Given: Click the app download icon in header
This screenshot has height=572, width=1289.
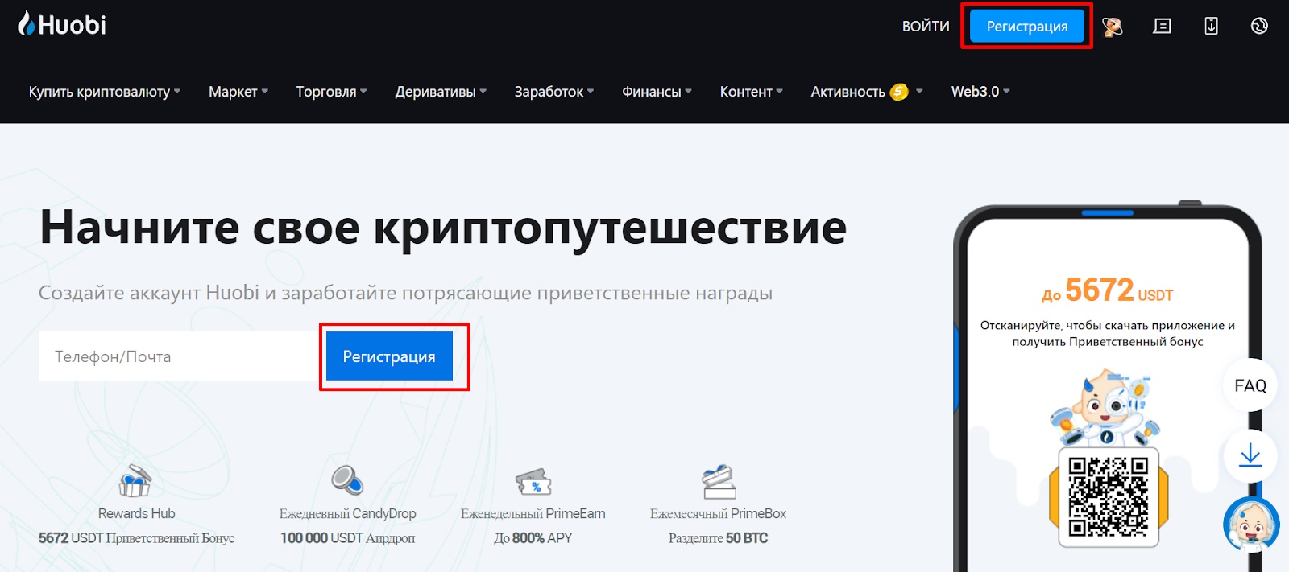Looking at the screenshot, I should click(x=1211, y=27).
